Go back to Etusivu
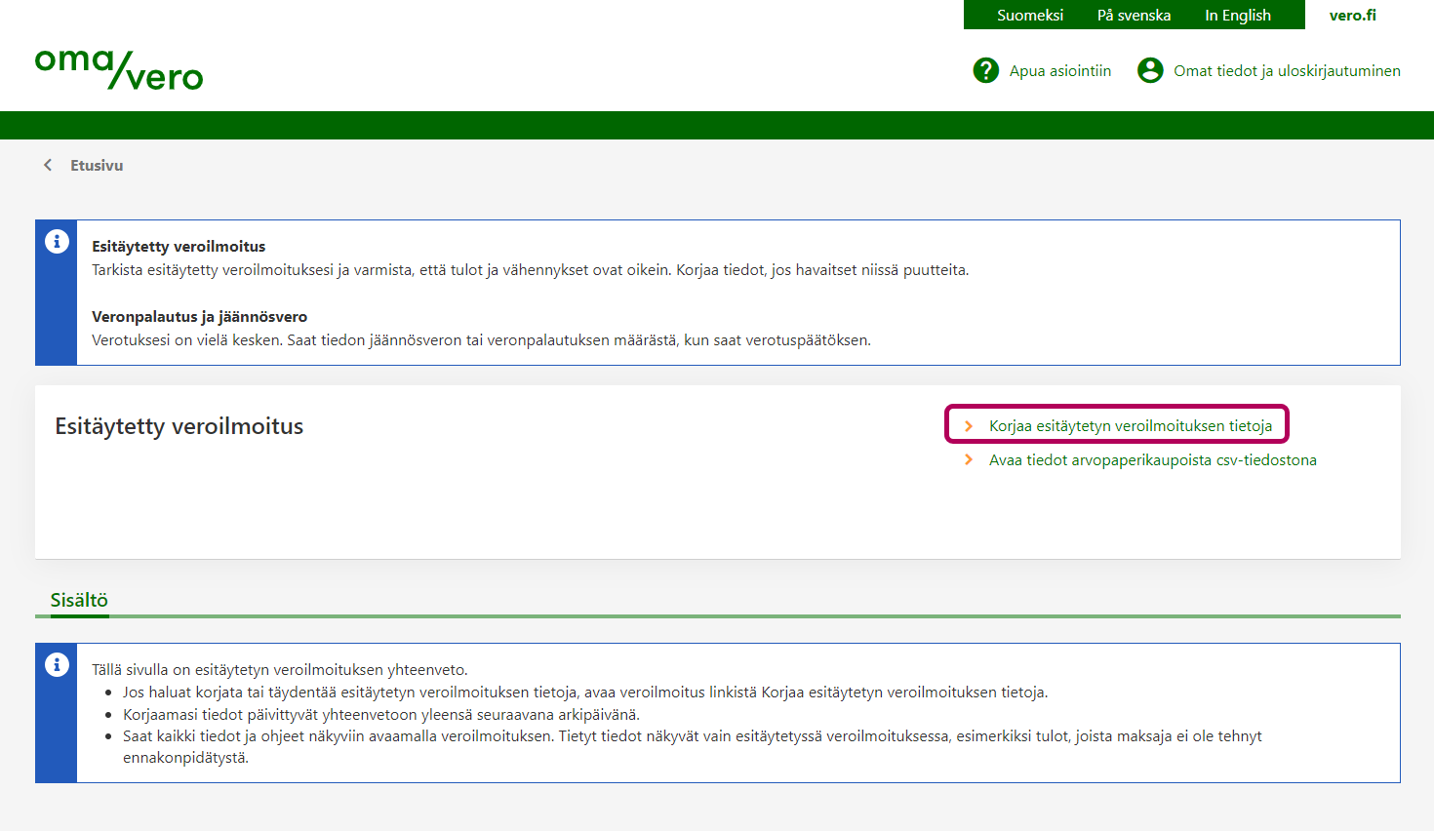Screen dimensions: 1434x831 coord(97,166)
